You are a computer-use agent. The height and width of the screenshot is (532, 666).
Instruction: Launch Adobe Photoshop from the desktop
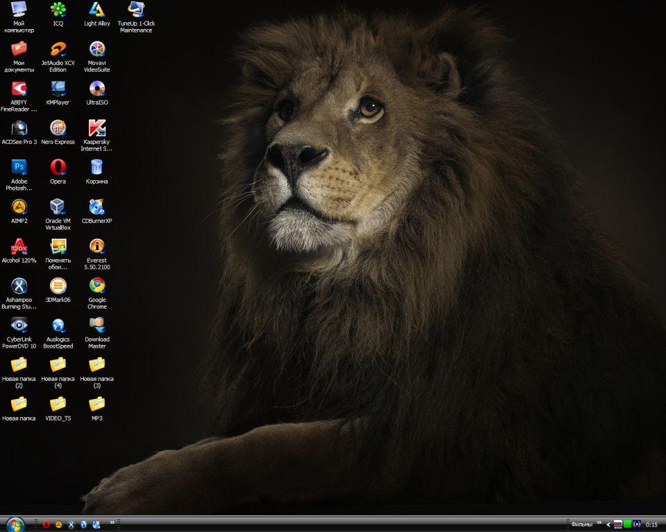coord(19,167)
